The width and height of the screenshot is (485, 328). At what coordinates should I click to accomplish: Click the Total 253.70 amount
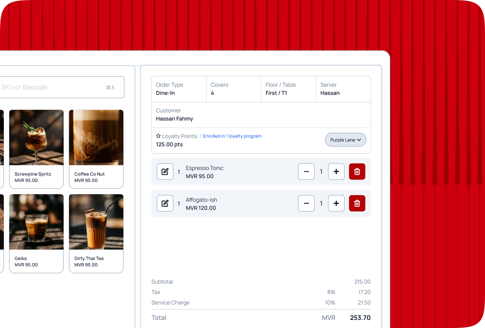click(360, 318)
